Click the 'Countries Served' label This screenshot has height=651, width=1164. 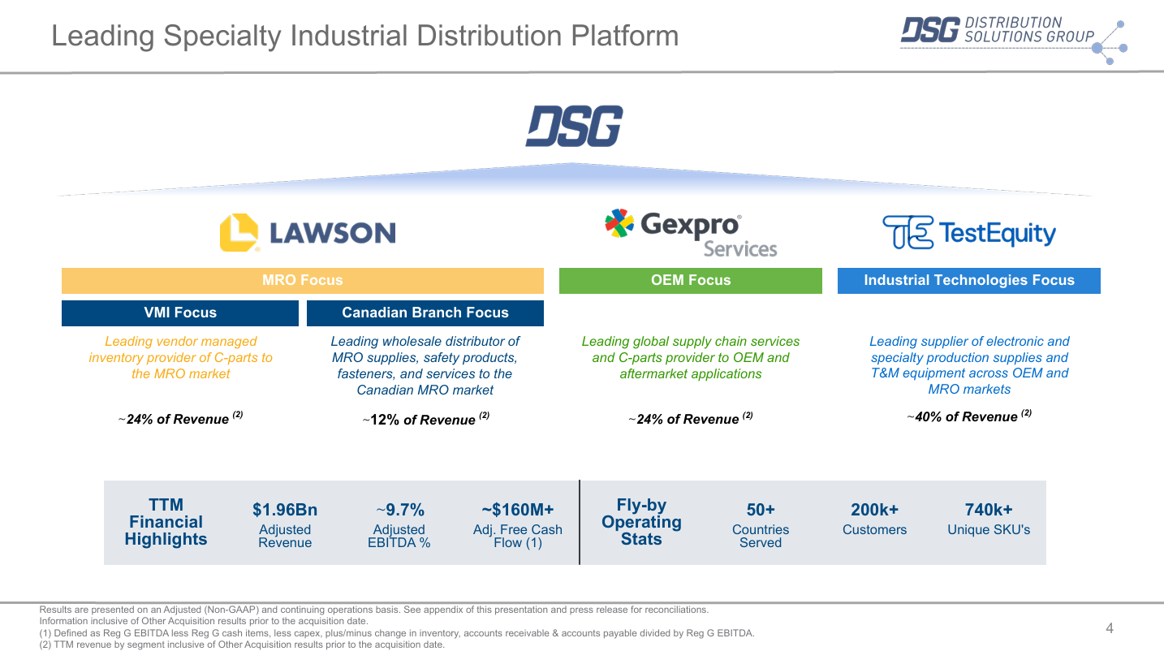(x=761, y=536)
